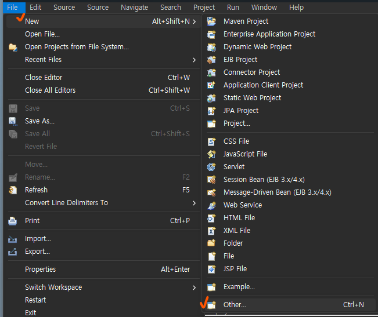Image resolution: width=378 pixels, height=317 pixels.
Task: Click the JPA Project icon
Action: [x=211, y=111]
